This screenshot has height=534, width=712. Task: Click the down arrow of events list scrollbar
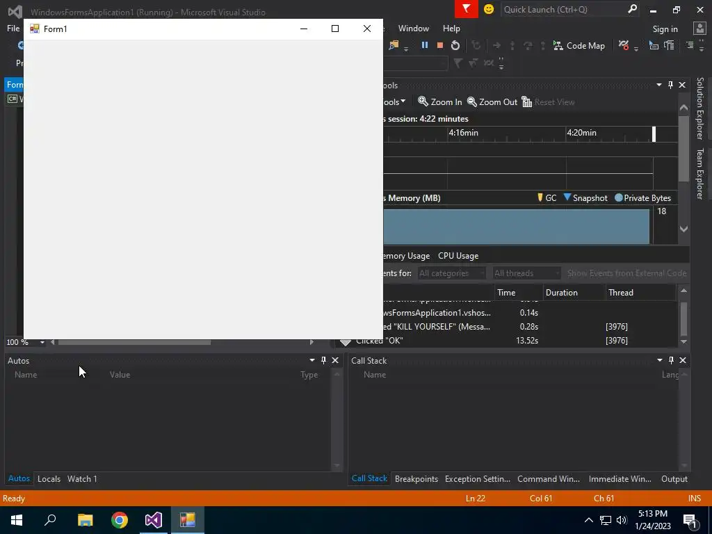point(684,342)
